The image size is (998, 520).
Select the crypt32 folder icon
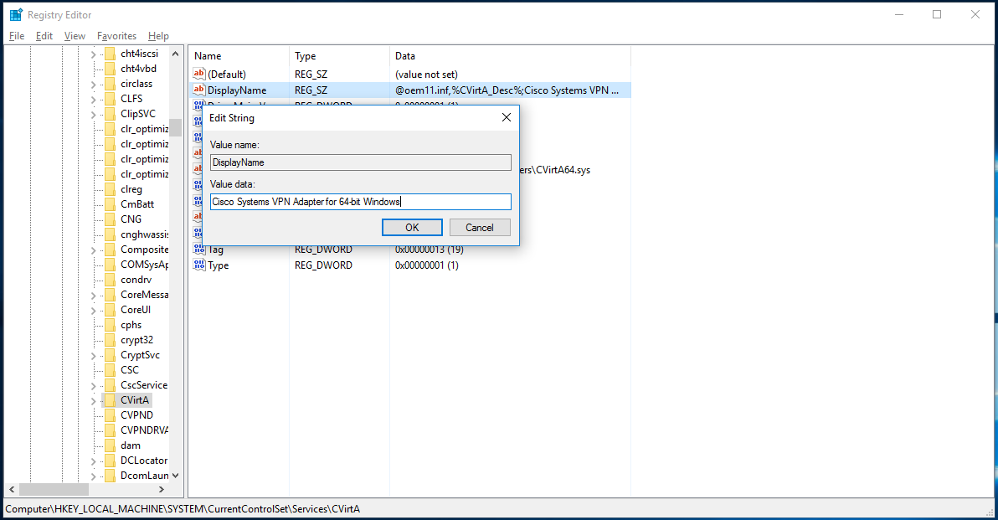click(111, 340)
